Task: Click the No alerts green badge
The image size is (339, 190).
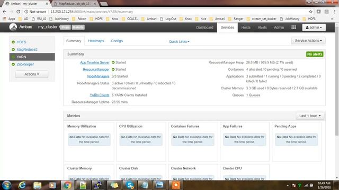Action: (x=315, y=54)
